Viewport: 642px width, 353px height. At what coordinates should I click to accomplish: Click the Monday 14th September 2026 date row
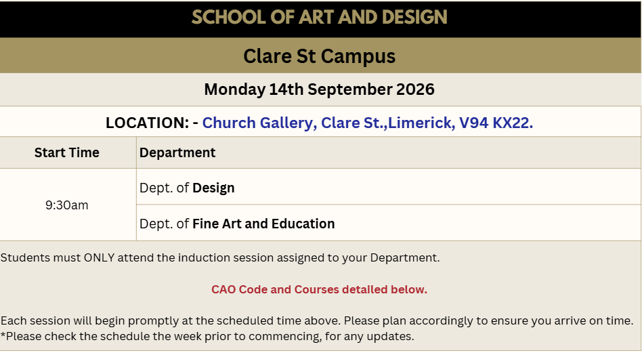tap(320, 89)
